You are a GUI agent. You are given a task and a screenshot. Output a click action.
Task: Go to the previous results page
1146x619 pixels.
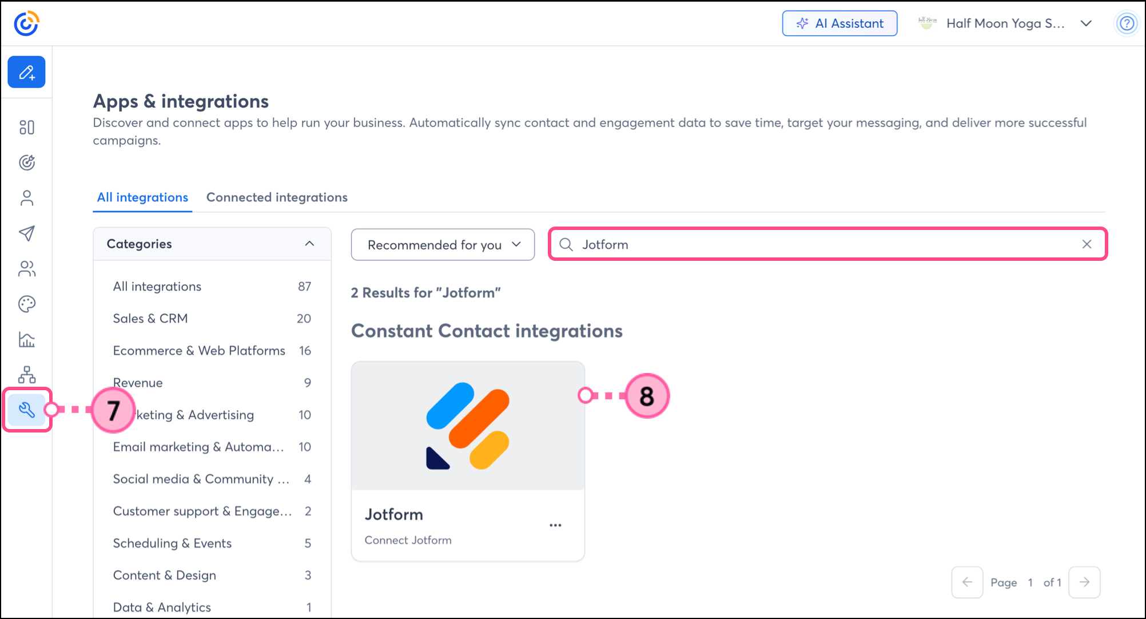point(967,582)
